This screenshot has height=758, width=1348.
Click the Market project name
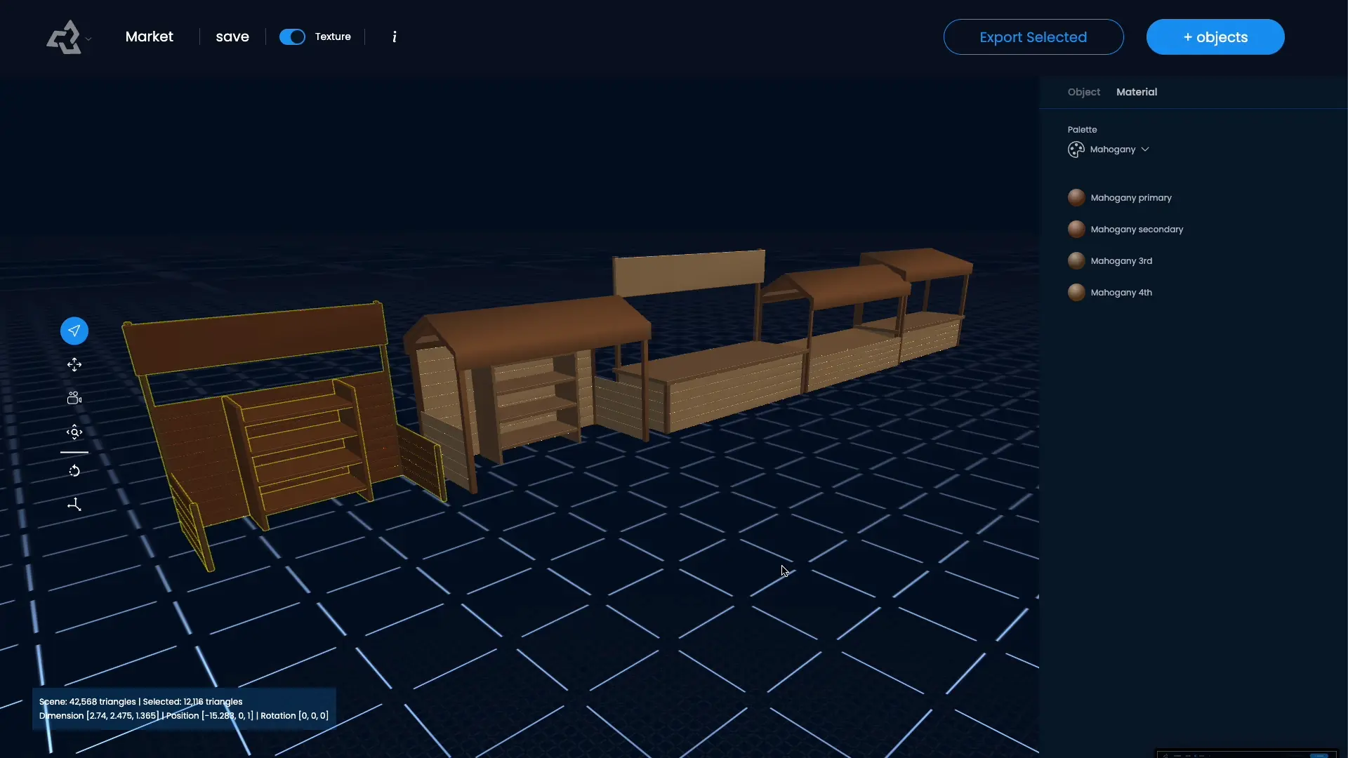tap(149, 36)
